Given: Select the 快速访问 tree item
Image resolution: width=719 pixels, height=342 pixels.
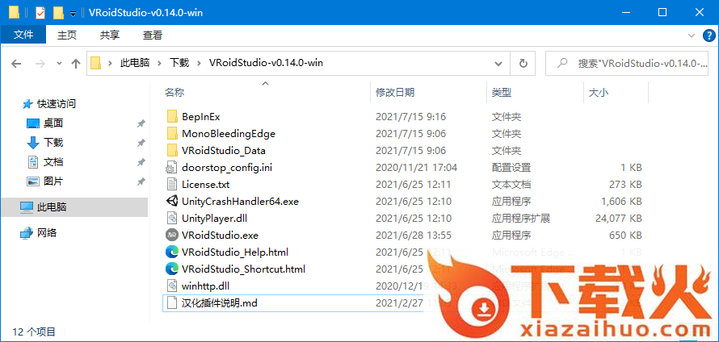Looking at the screenshot, I should point(57,104).
